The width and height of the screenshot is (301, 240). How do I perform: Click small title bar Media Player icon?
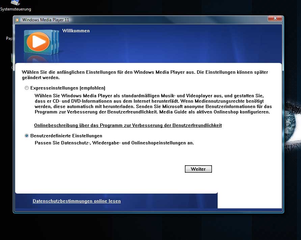click(x=18, y=20)
